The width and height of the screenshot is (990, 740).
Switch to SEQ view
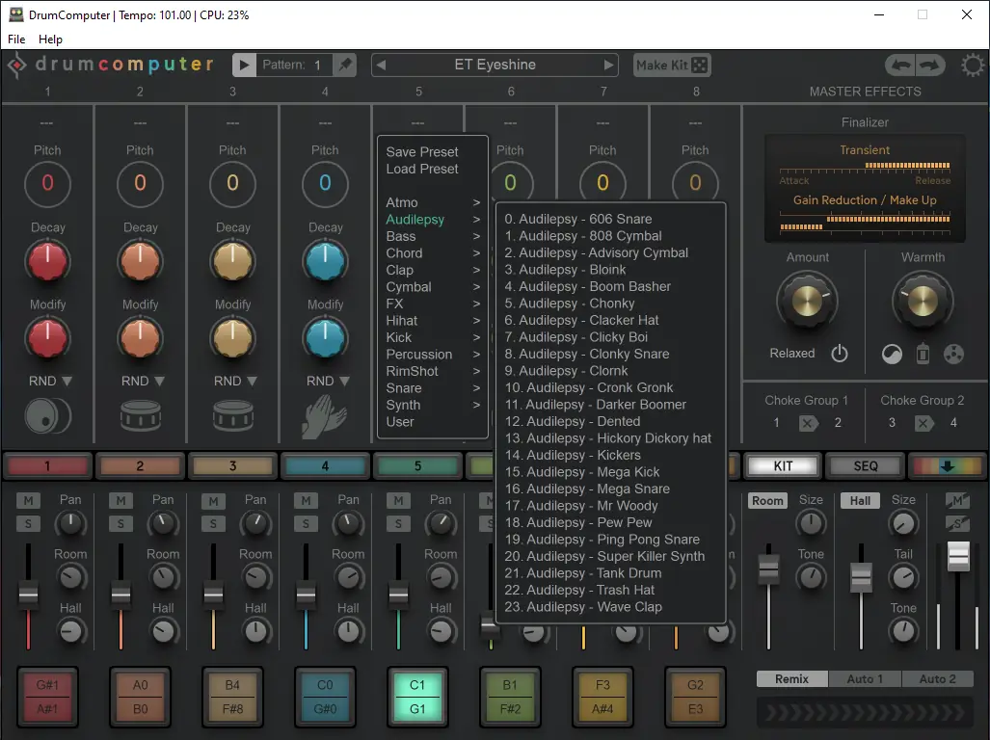click(x=866, y=466)
